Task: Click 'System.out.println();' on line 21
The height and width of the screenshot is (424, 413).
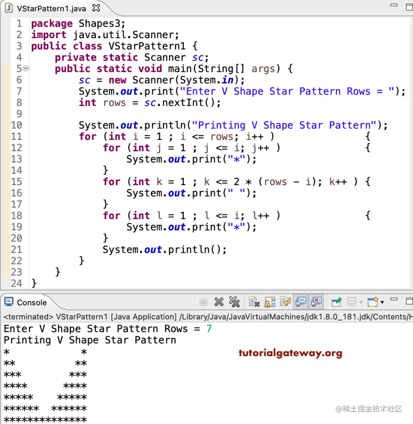Action: pos(164,250)
